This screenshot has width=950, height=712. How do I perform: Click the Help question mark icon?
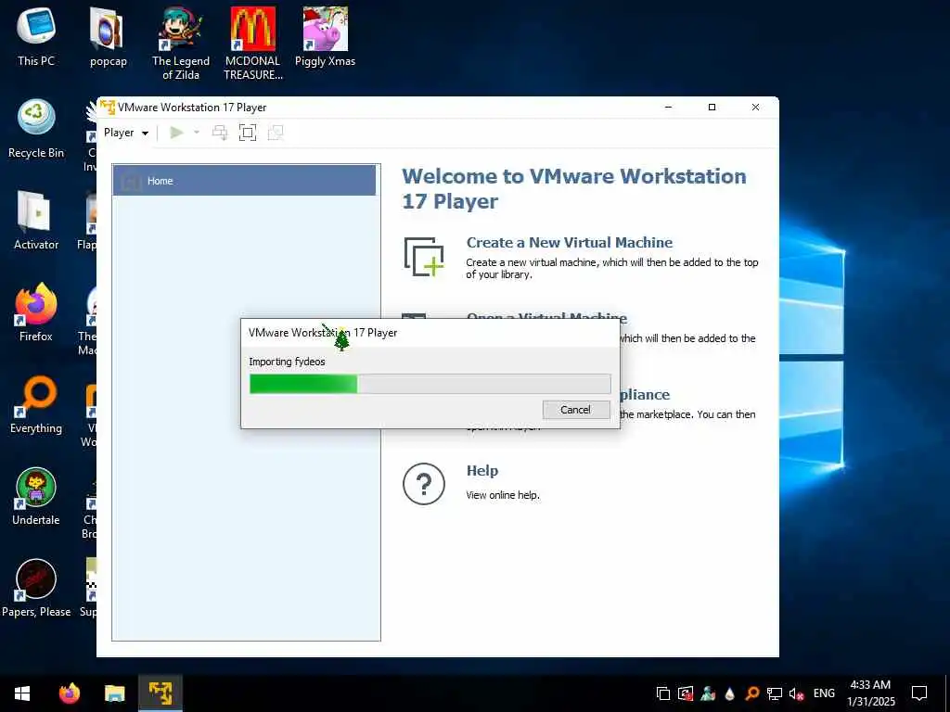click(423, 484)
